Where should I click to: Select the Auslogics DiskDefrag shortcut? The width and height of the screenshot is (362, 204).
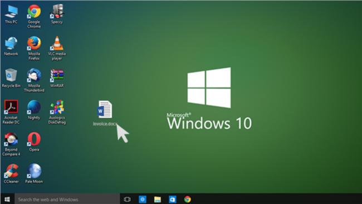(57, 112)
